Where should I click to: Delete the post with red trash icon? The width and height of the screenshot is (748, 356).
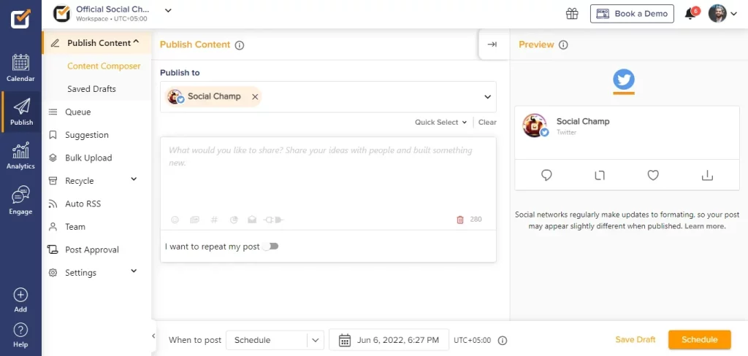(x=460, y=220)
